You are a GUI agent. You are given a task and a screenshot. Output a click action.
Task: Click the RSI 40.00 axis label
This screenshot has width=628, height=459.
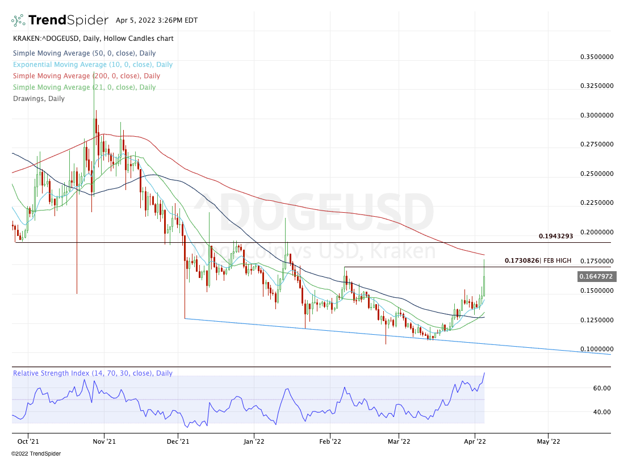tap(602, 412)
